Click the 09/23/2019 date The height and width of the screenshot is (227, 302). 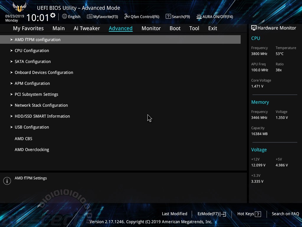pyautogui.click(x=15, y=16)
